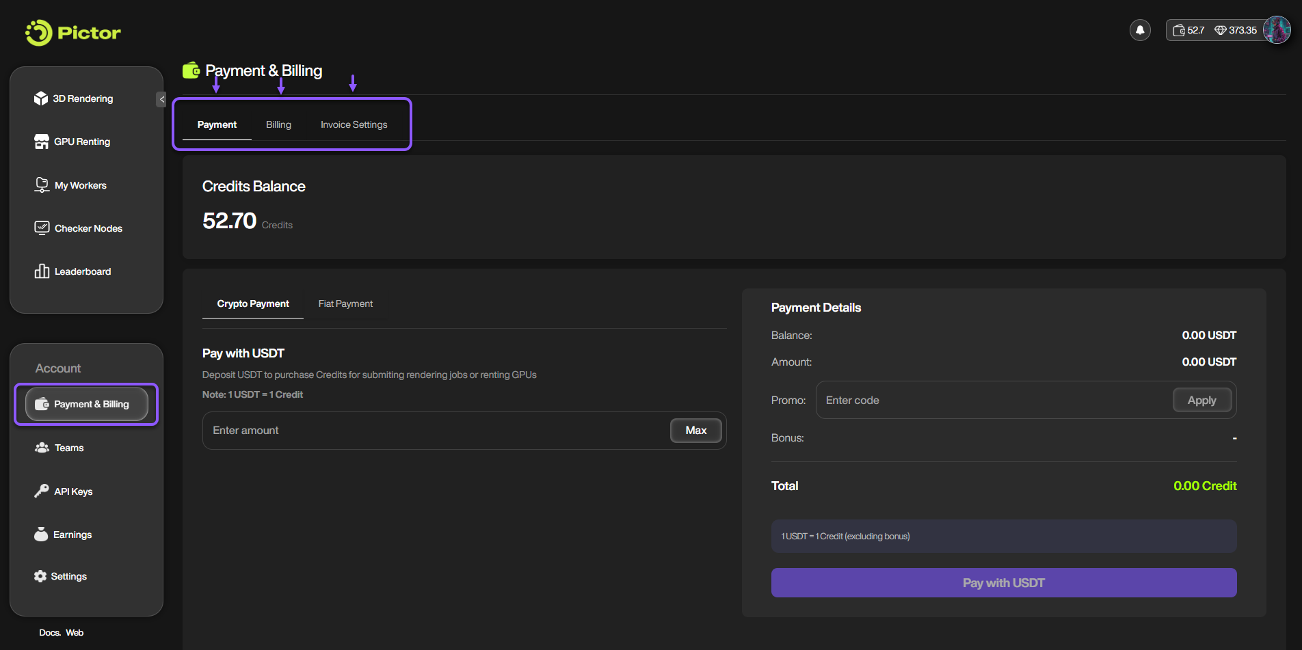Click the Pictor logo icon
This screenshot has height=650, width=1302.
pos(38,32)
